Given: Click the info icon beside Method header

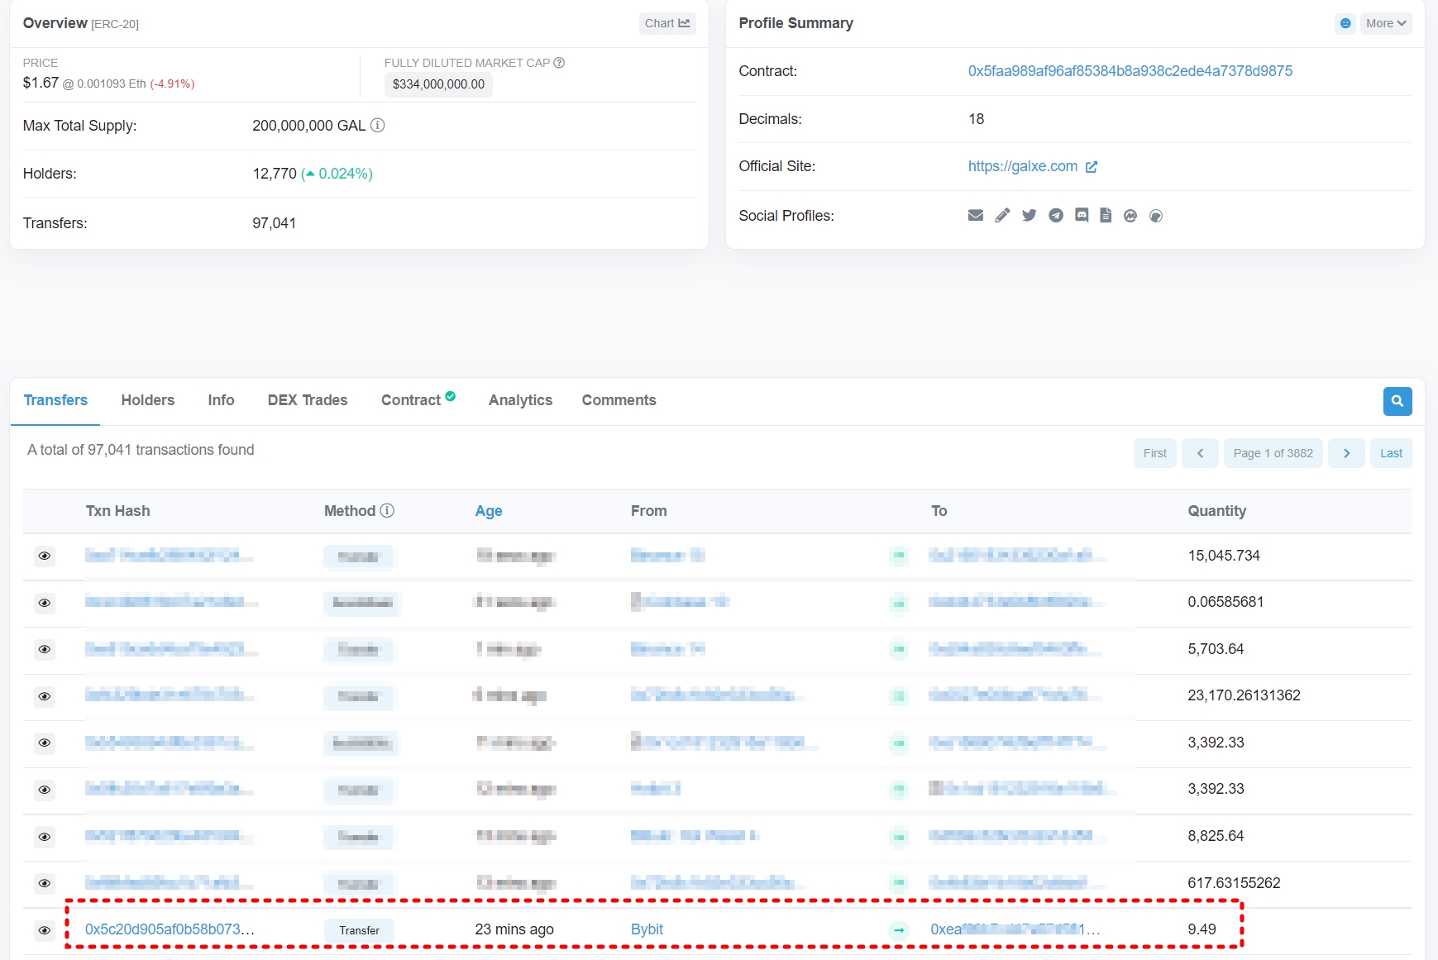Looking at the screenshot, I should point(387,510).
